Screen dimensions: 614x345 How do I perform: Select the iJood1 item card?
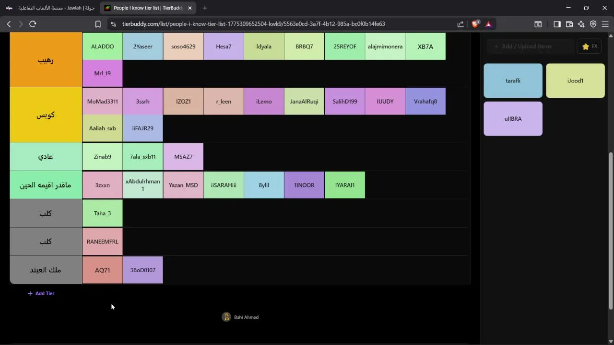575,80
